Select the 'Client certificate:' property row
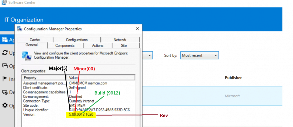The width and height of the screenshot is (293, 127). coord(78,88)
